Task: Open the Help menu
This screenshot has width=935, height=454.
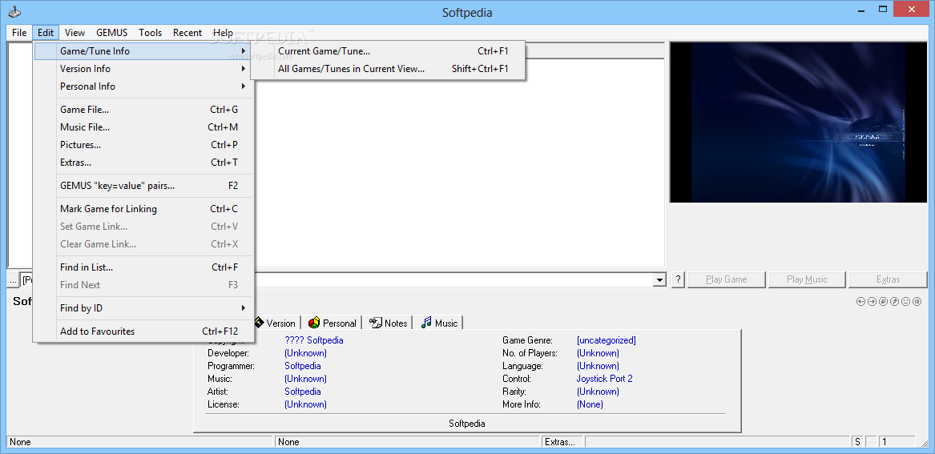Action: (x=223, y=33)
